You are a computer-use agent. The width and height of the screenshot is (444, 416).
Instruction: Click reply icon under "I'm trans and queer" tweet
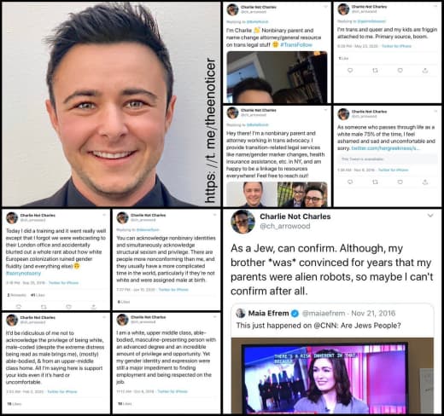[350, 70]
